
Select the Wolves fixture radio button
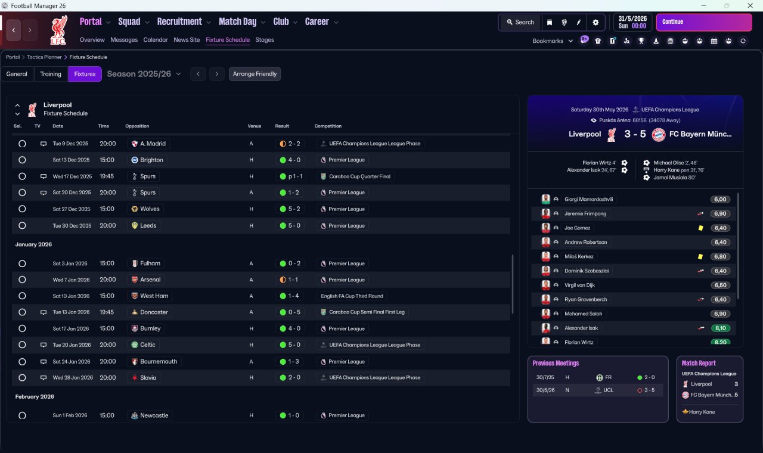pos(22,209)
